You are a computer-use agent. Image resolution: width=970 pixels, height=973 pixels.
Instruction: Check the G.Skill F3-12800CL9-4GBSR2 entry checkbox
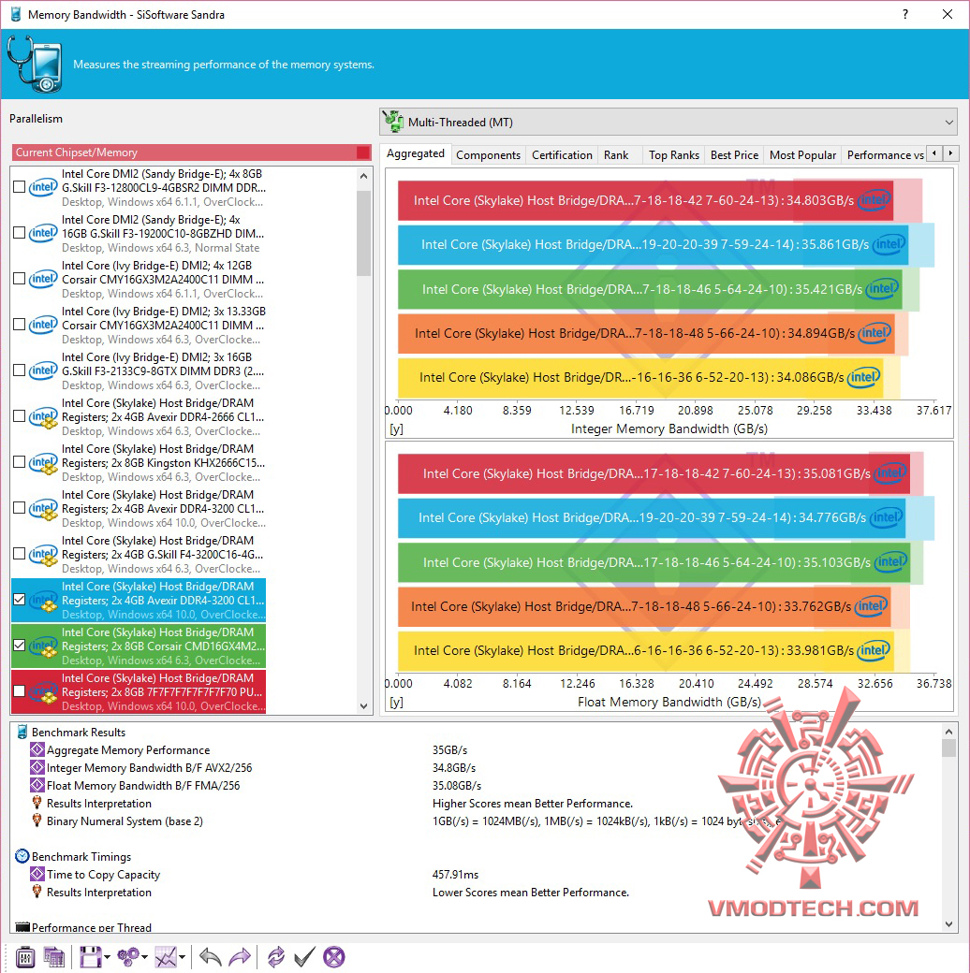click(x=20, y=187)
